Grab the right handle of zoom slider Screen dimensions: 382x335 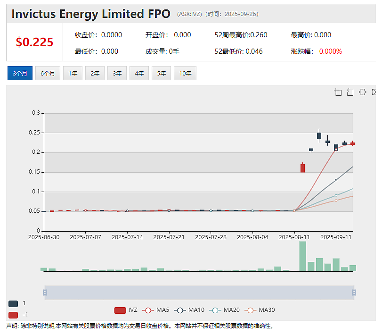(354, 293)
